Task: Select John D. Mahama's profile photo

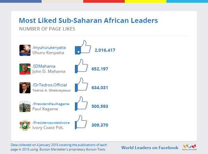Action: point(25,69)
